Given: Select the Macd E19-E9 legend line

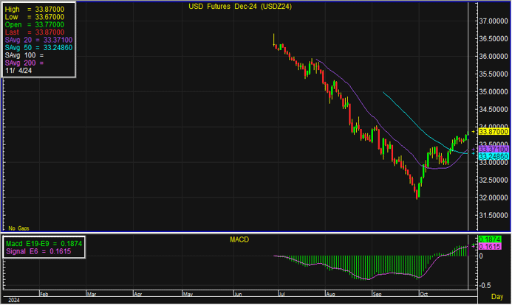Looking at the screenshot, I should coord(43,242).
